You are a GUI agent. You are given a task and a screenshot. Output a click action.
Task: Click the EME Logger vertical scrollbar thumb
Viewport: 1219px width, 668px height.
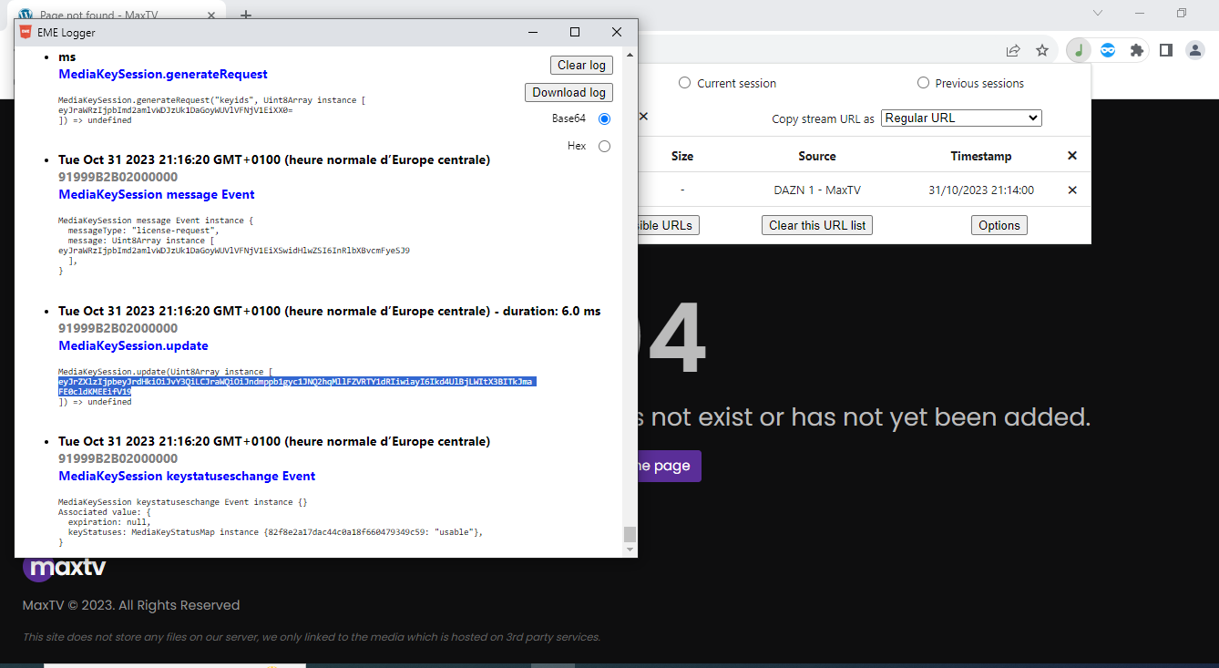[630, 535]
